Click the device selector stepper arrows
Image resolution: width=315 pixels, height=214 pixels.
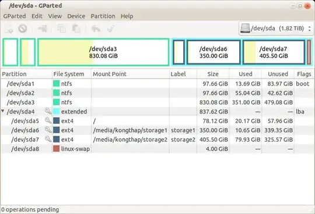(x=310, y=28)
